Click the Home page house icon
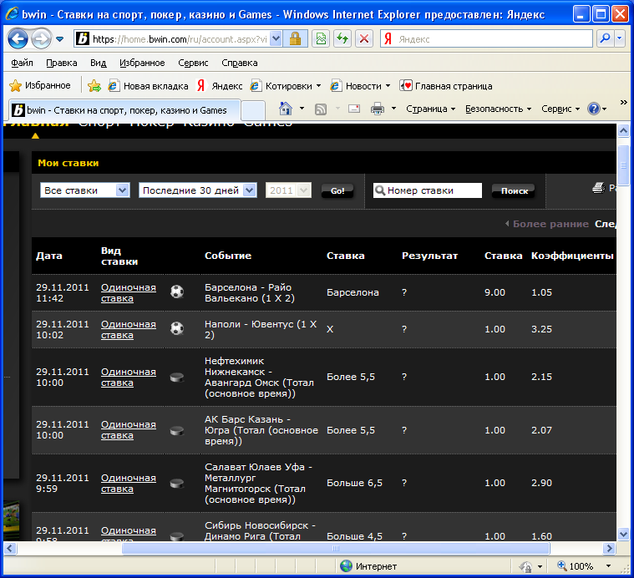 tap(286, 109)
